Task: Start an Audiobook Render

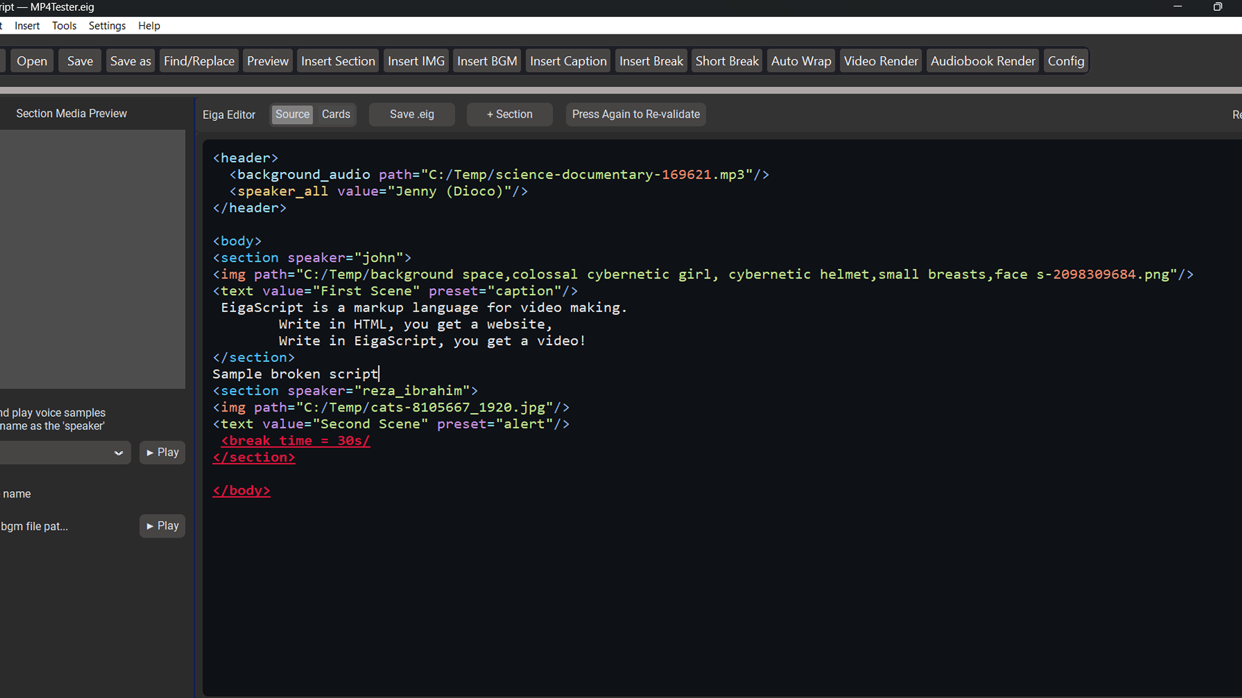Action: point(982,60)
